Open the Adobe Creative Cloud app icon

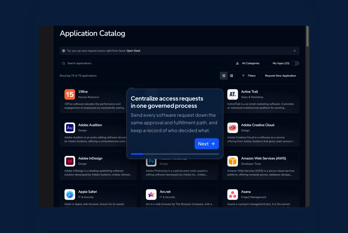233,128
